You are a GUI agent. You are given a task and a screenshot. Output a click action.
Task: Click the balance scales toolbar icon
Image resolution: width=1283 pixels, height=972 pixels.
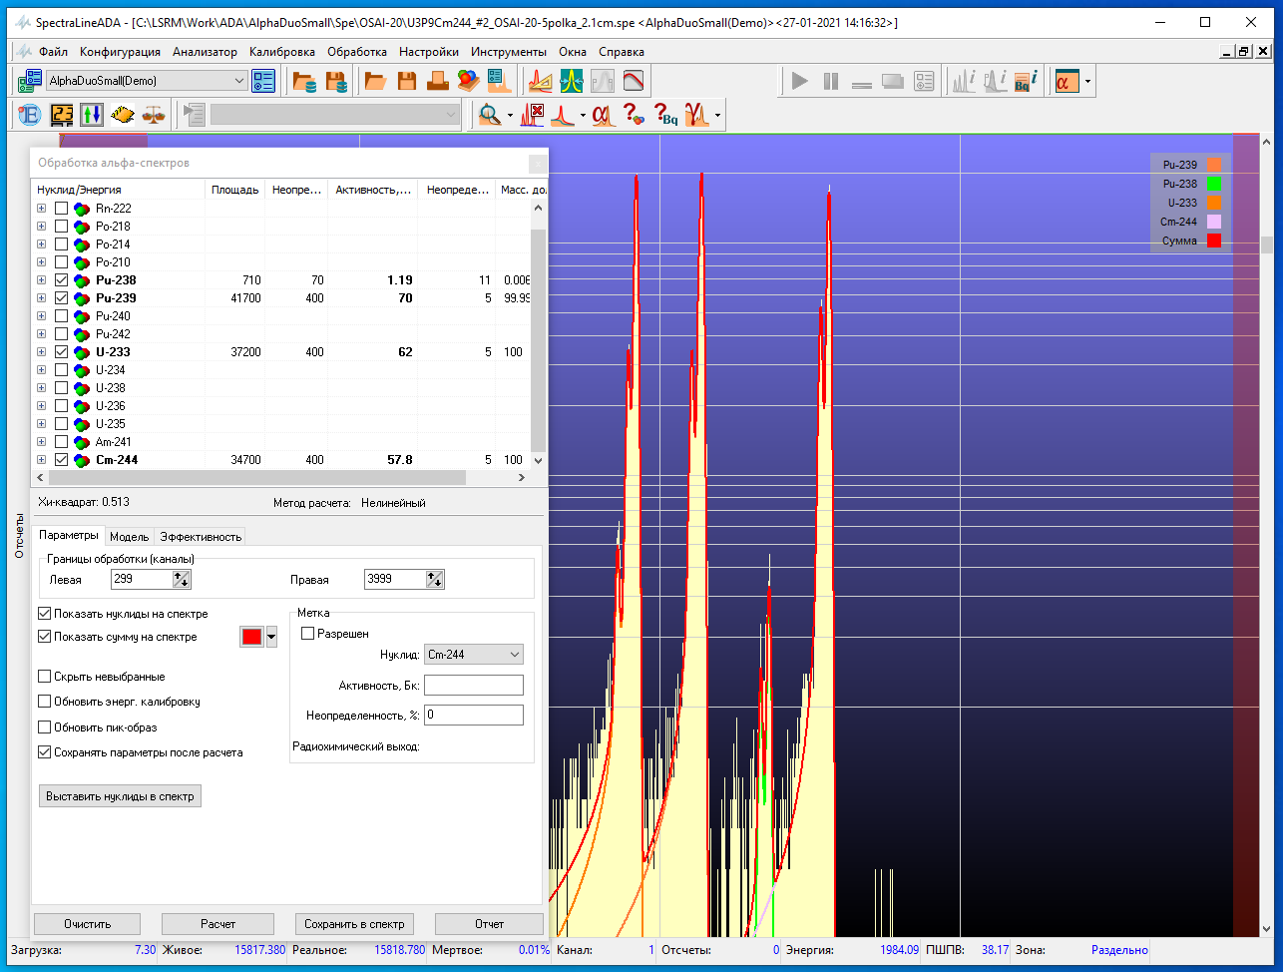[154, 115]
